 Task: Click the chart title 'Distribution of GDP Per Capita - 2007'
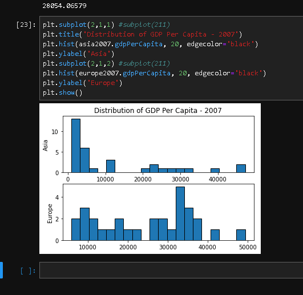tap(157, 111)
